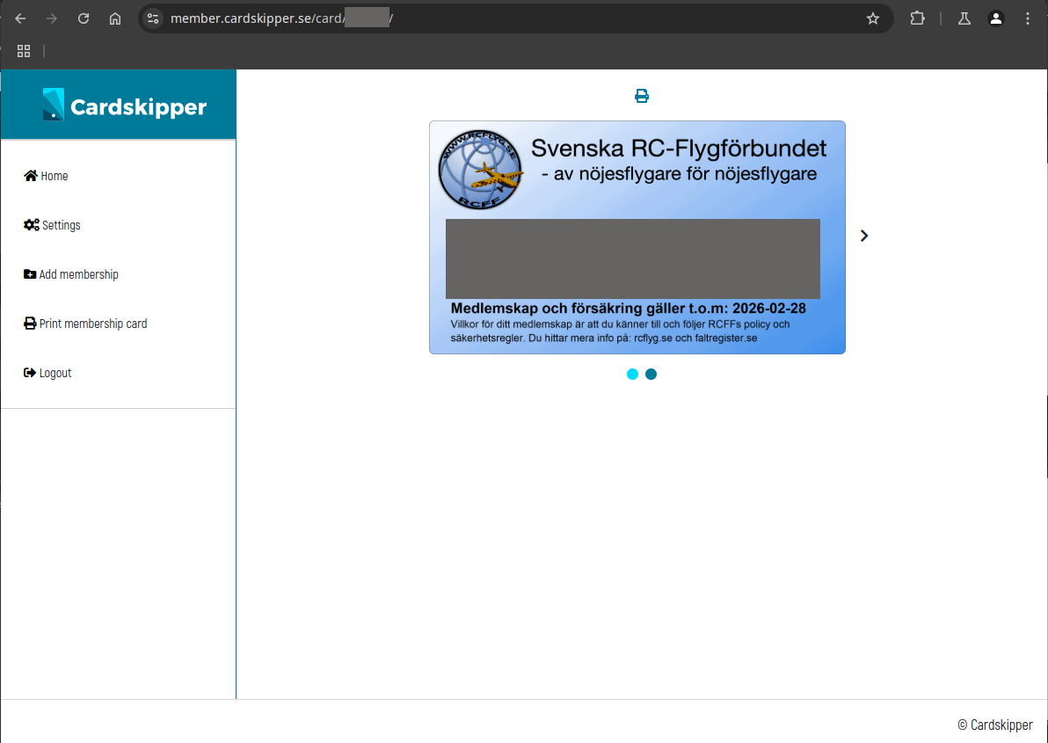The width and height of the screenshot is (1048, 743).
Task: Go back with the browser back arrow
Action: pos(20,18)
